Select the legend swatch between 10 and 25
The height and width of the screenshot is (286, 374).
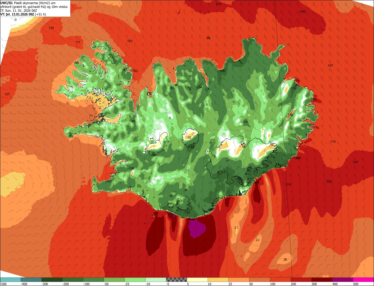pos(218,280)
